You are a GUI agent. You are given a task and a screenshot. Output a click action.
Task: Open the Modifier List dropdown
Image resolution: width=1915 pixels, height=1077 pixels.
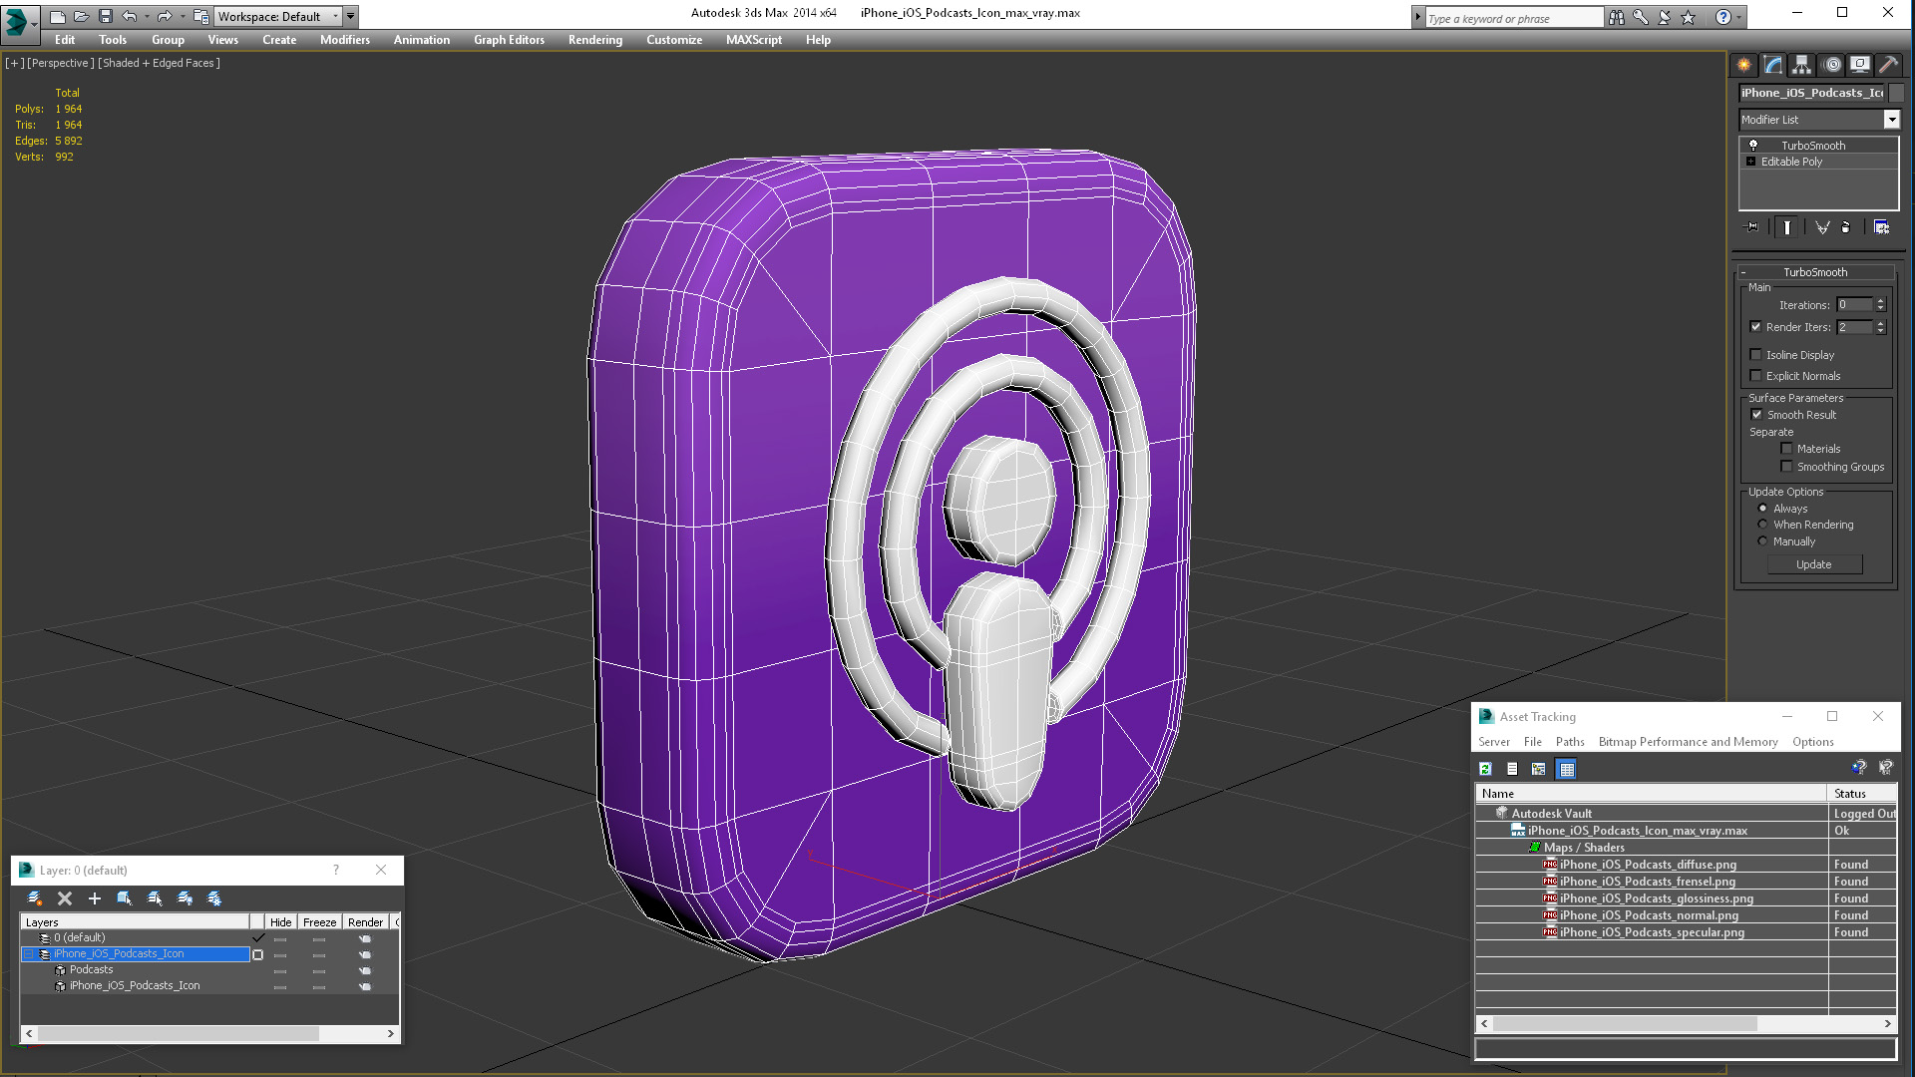[x=1891, y=120]
